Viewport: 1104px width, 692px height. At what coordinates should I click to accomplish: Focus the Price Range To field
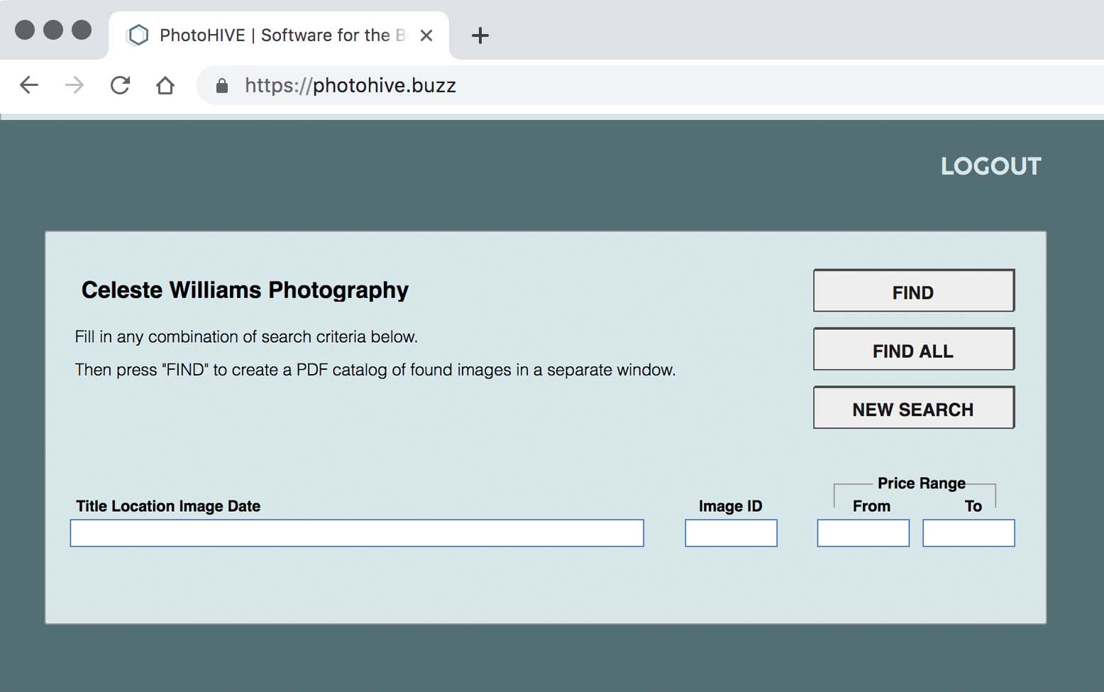click(968, 533)
